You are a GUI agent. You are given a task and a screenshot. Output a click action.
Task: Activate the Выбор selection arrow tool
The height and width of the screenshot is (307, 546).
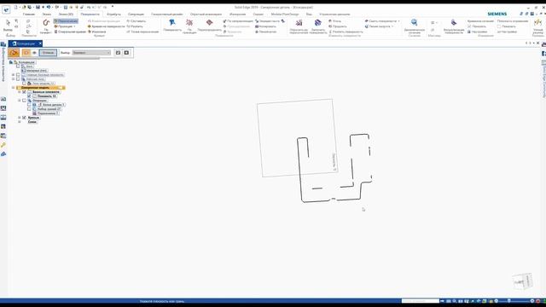coord(8,25)
